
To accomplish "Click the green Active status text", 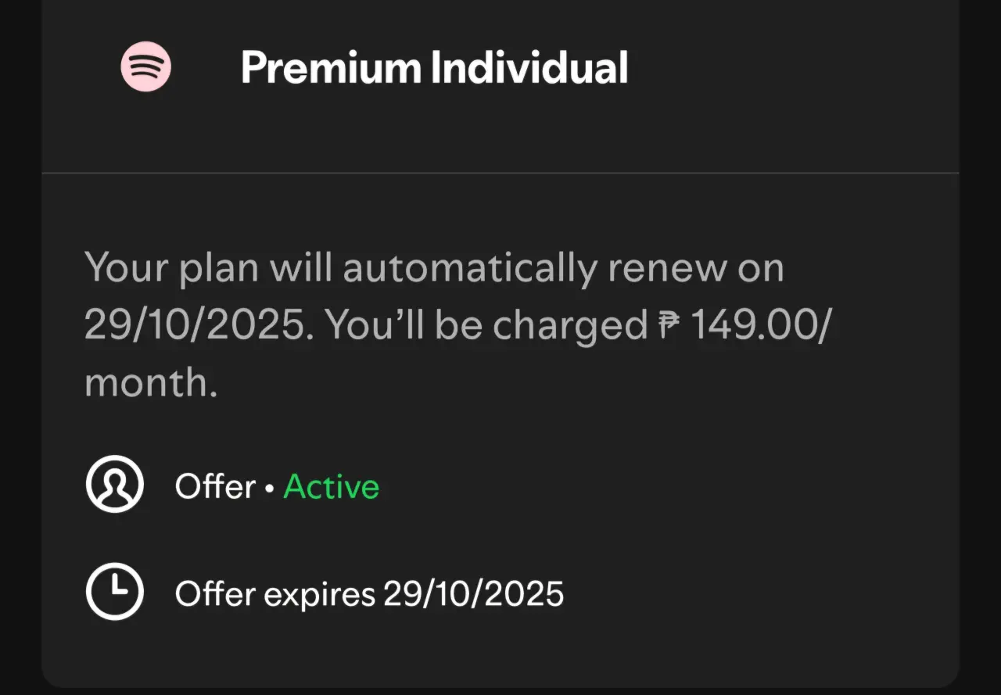I will 332,486.
